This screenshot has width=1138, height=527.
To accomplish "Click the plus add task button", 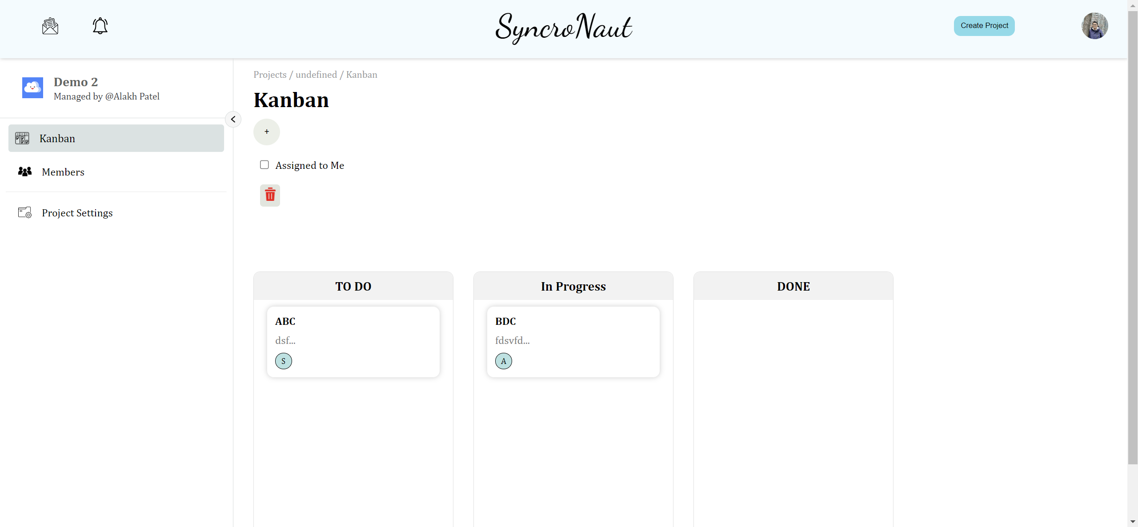I will pos(267,132).
